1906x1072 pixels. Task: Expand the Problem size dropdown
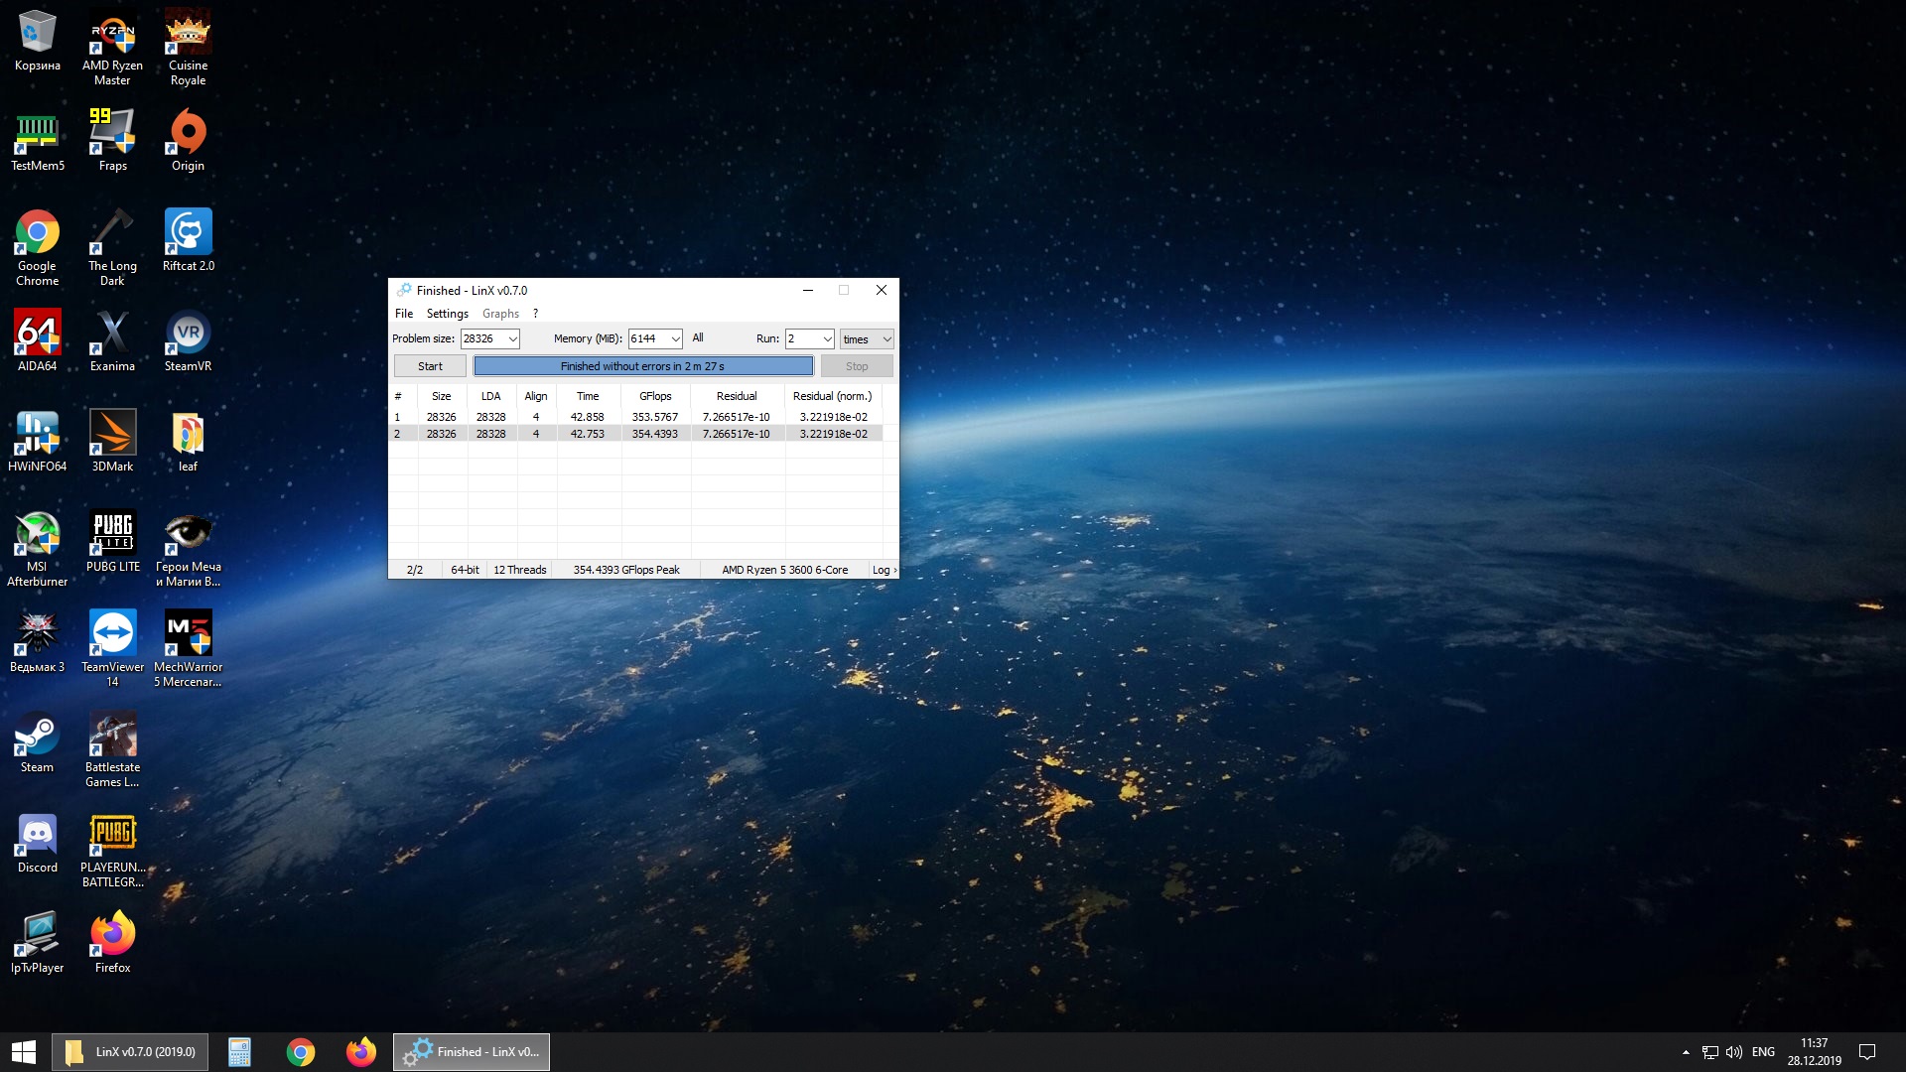[x=512, y=339]
